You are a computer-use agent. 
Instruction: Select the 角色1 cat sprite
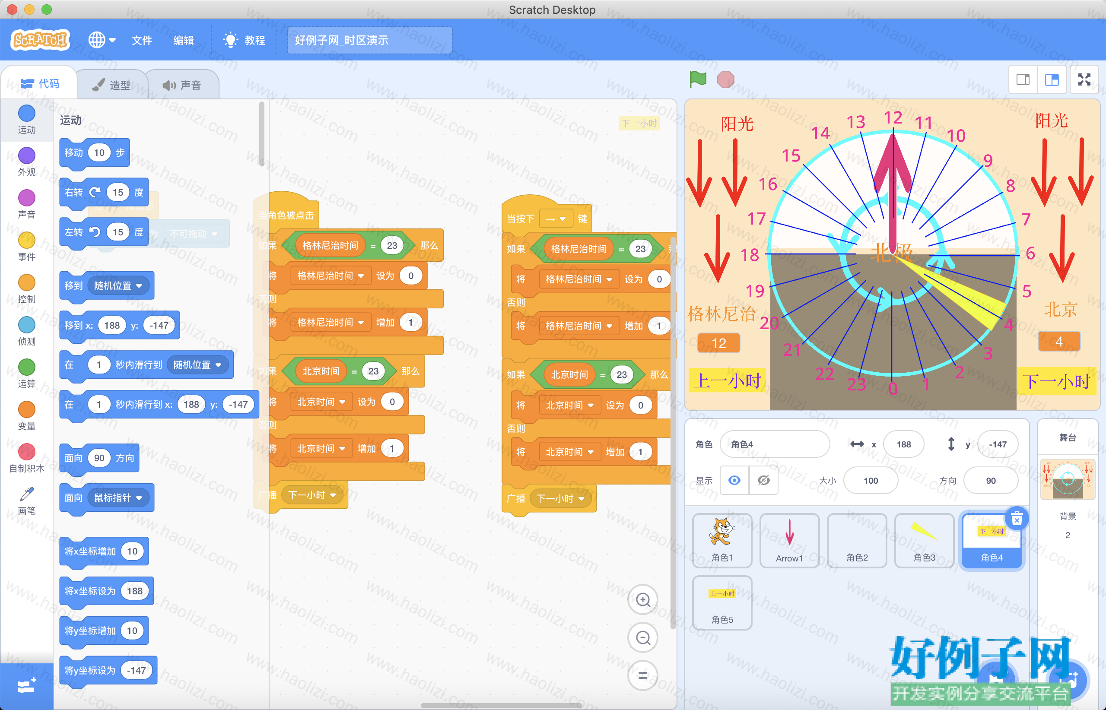coord(722,540)
